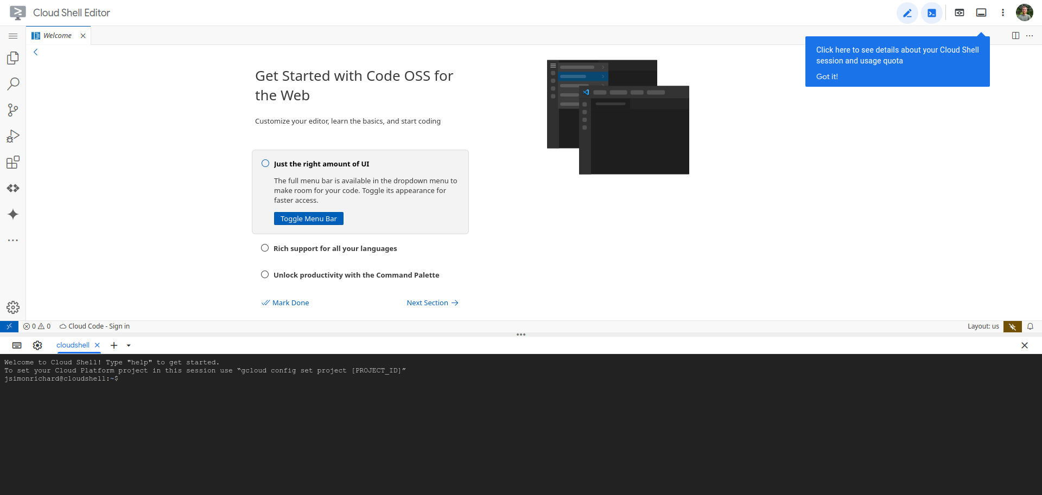Split the editor to the right

click(x=1015, y=36)
